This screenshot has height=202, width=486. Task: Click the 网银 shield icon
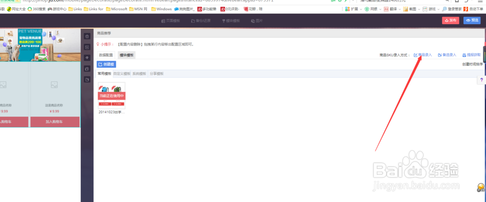coord(367,9)
